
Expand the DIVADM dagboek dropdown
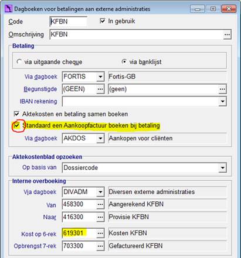pyautogui.click(x=100, y=192)
